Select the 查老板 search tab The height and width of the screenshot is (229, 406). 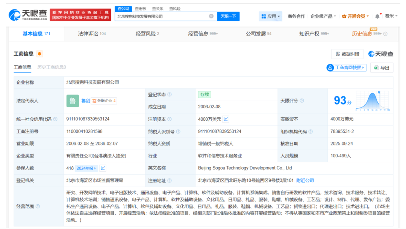pos(141,9)
